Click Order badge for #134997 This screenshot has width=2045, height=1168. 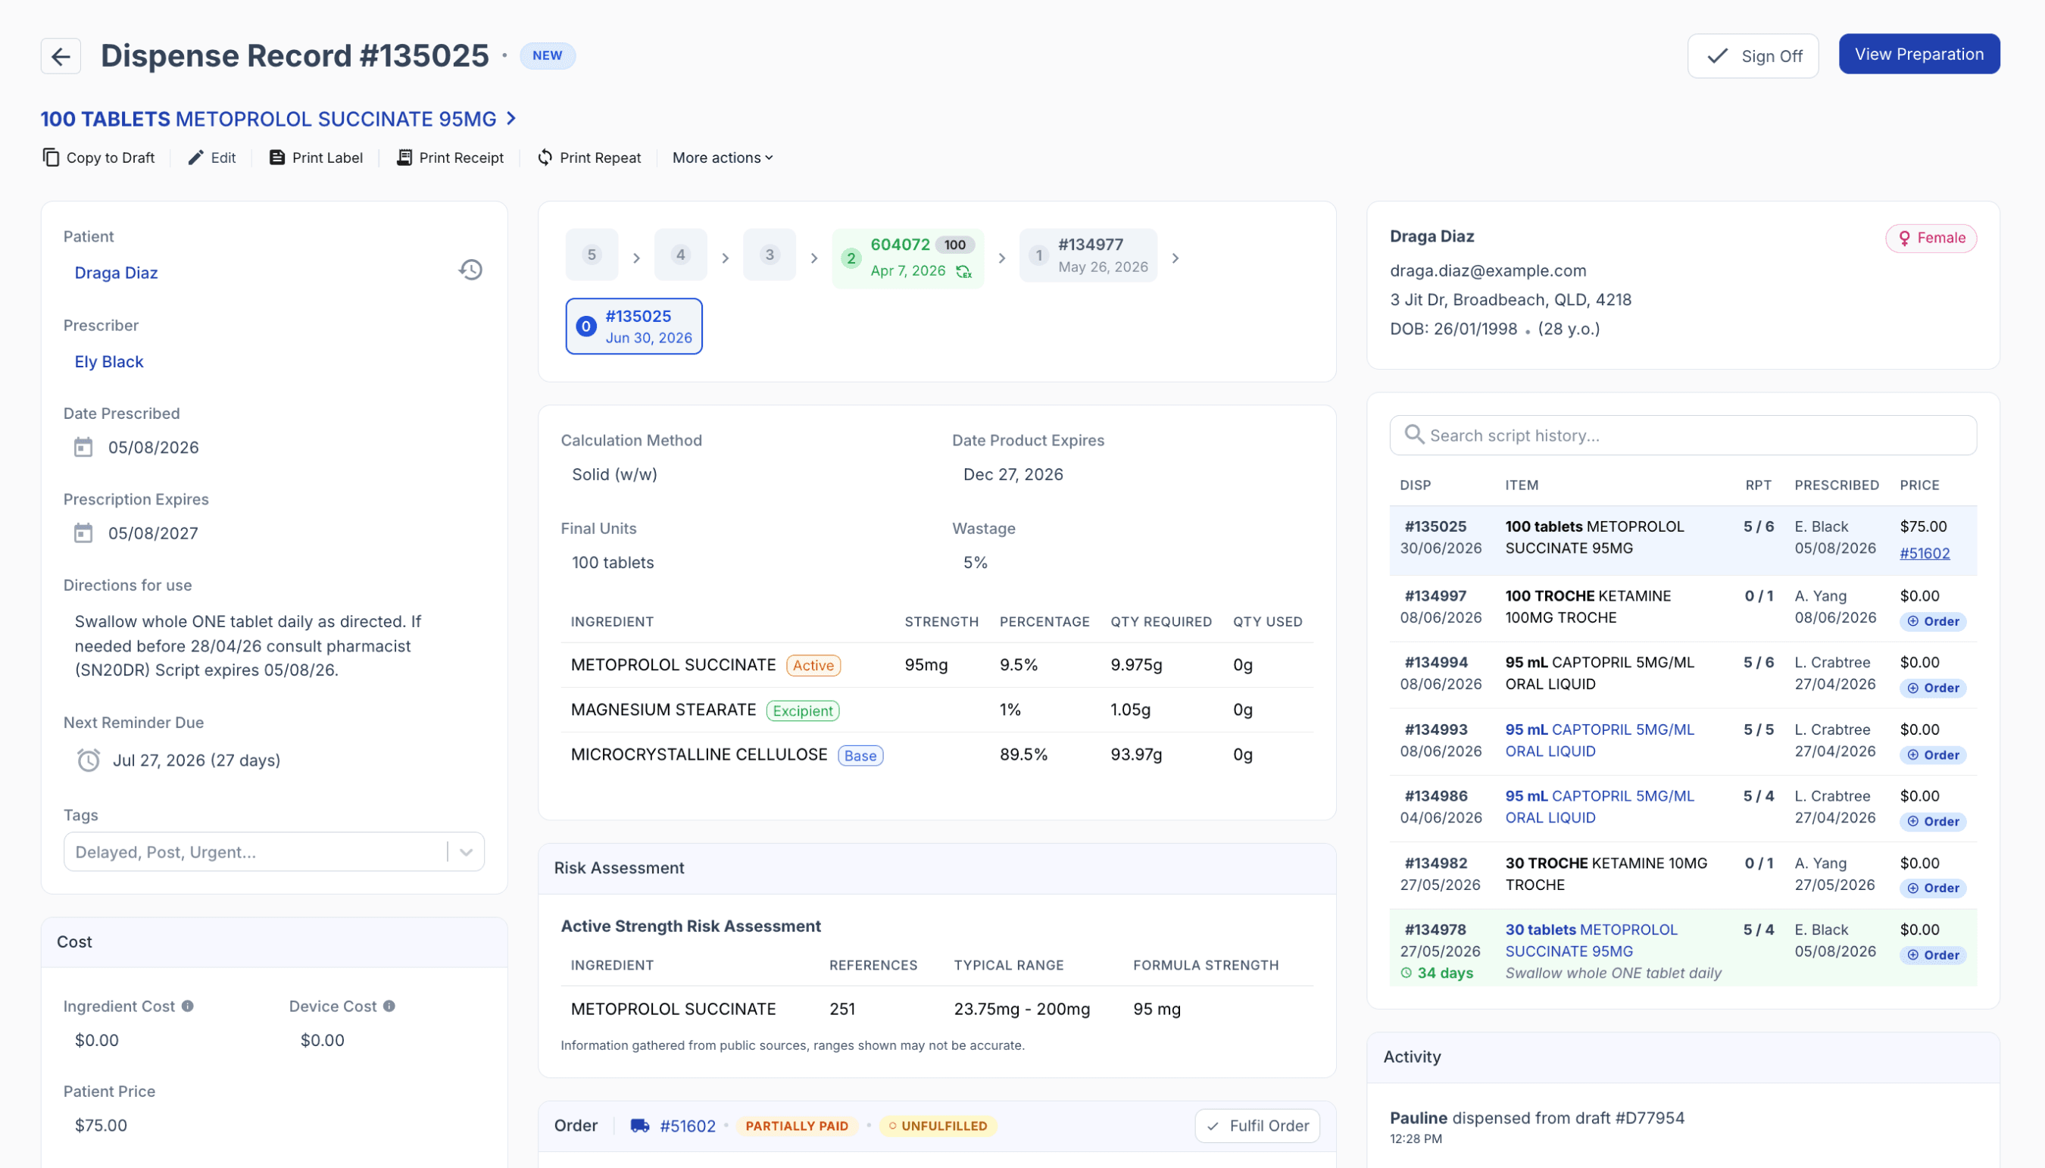(1934, 622)
